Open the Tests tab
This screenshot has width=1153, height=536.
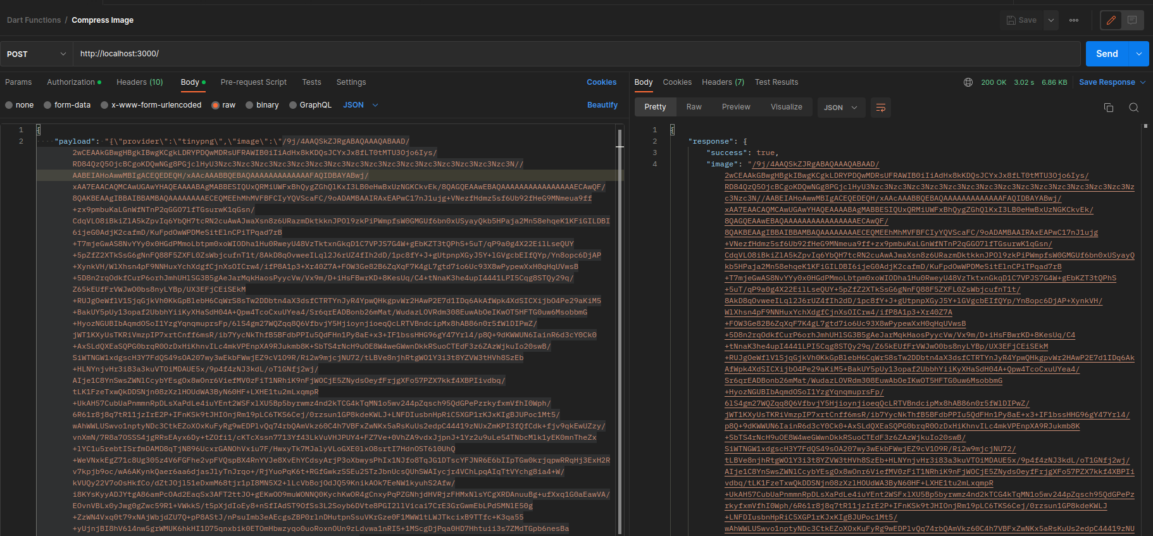pyautogui.click(x=311, y=82)
